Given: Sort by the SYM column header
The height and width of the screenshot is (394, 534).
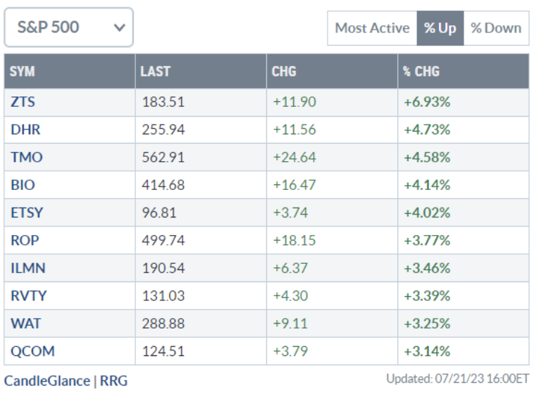Looking at the screenshot, I should (23, 71).
